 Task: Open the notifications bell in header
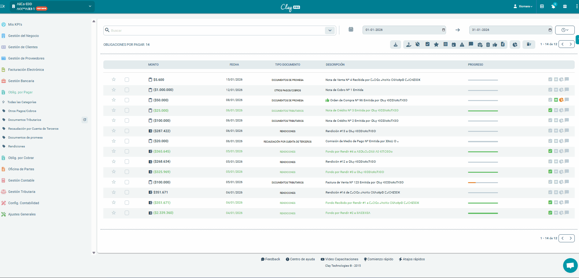[x=553, y=6]
